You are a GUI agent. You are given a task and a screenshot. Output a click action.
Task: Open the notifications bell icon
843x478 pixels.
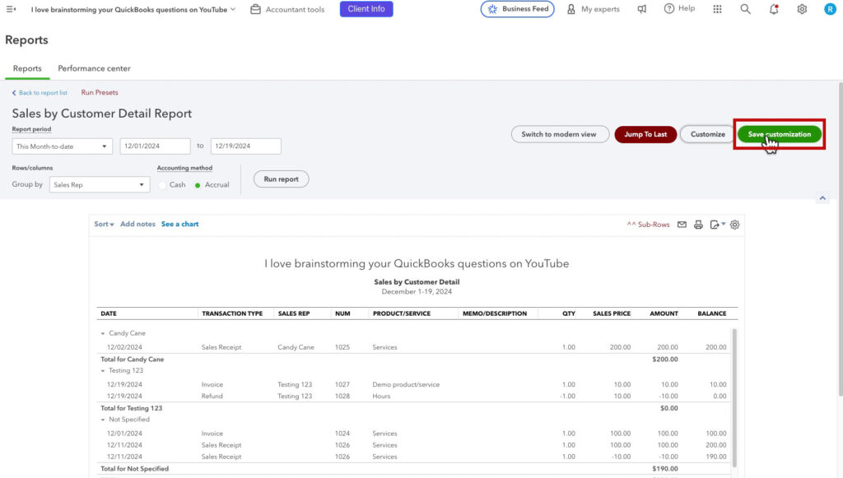pos(773,9)
